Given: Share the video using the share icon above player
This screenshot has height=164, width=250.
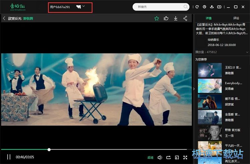Looking at the screenshot, I should (x=185, y=18).
